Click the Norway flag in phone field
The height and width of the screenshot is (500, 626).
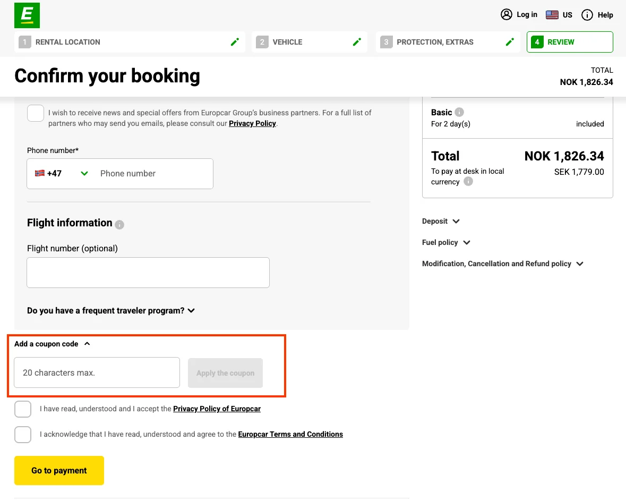(39, 173)
